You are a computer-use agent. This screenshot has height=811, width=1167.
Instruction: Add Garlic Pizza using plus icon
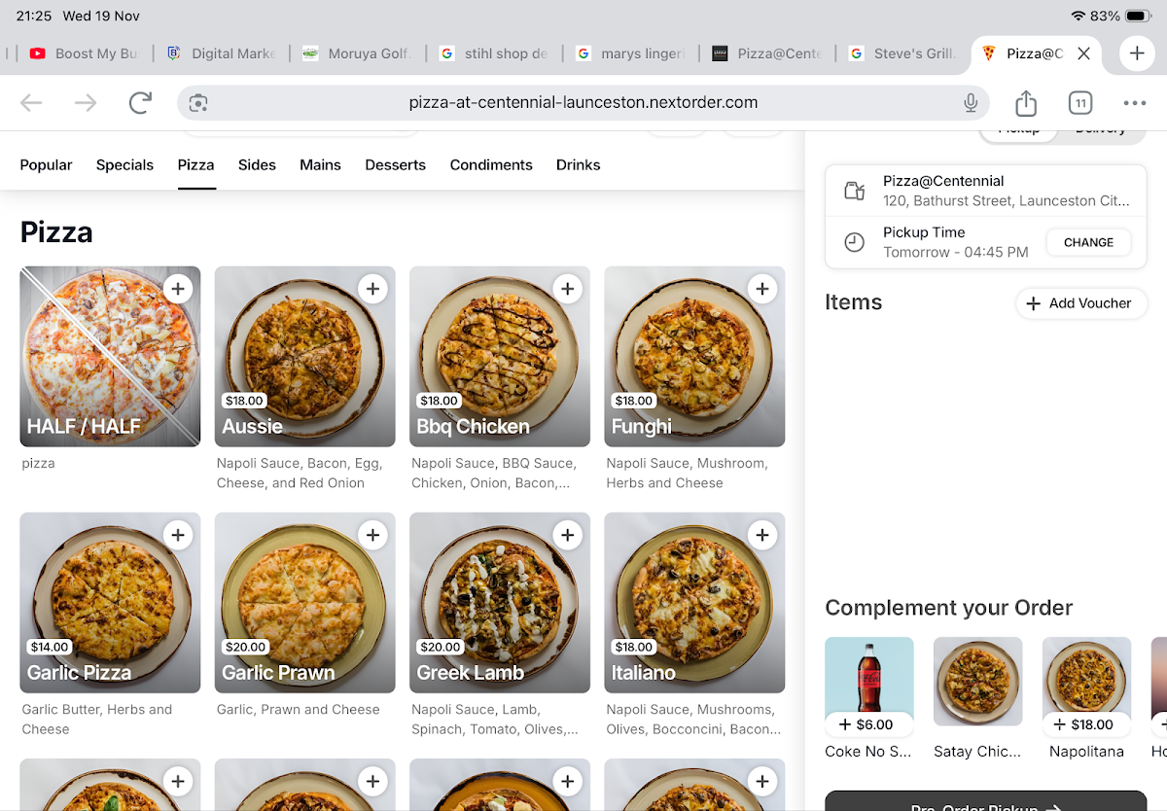coord(178,535)
